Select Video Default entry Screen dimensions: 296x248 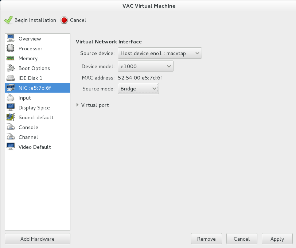[x=38, y=147]
